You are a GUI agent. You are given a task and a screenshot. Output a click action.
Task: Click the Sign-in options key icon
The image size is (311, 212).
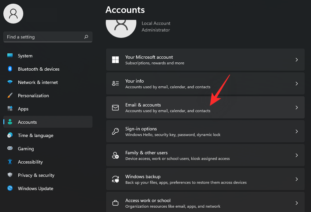115,131
